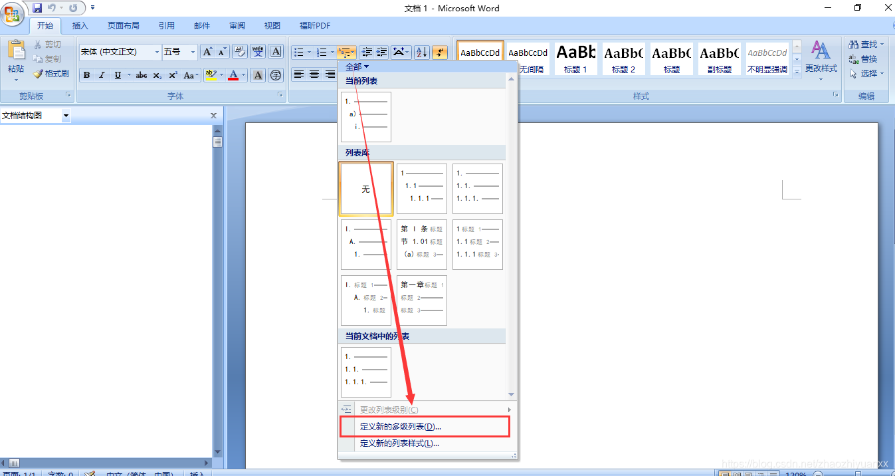Click the Increase Indent icon
The height and width of the screenshot is (476, 895).
click(382, 52)
